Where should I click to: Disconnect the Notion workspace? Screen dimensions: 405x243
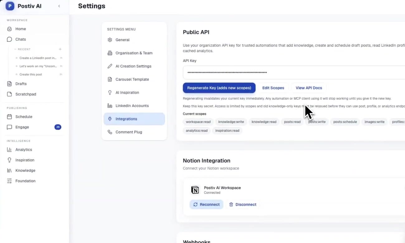243,204
